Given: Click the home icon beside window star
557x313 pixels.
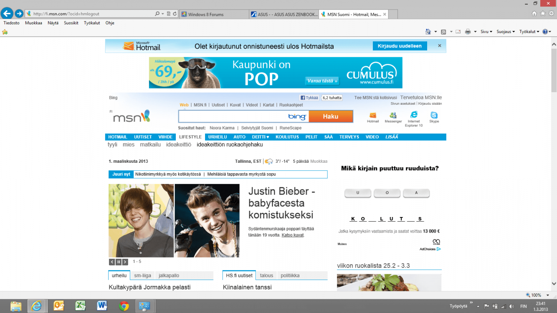Looking at the screenshot, I should [534, 13].
